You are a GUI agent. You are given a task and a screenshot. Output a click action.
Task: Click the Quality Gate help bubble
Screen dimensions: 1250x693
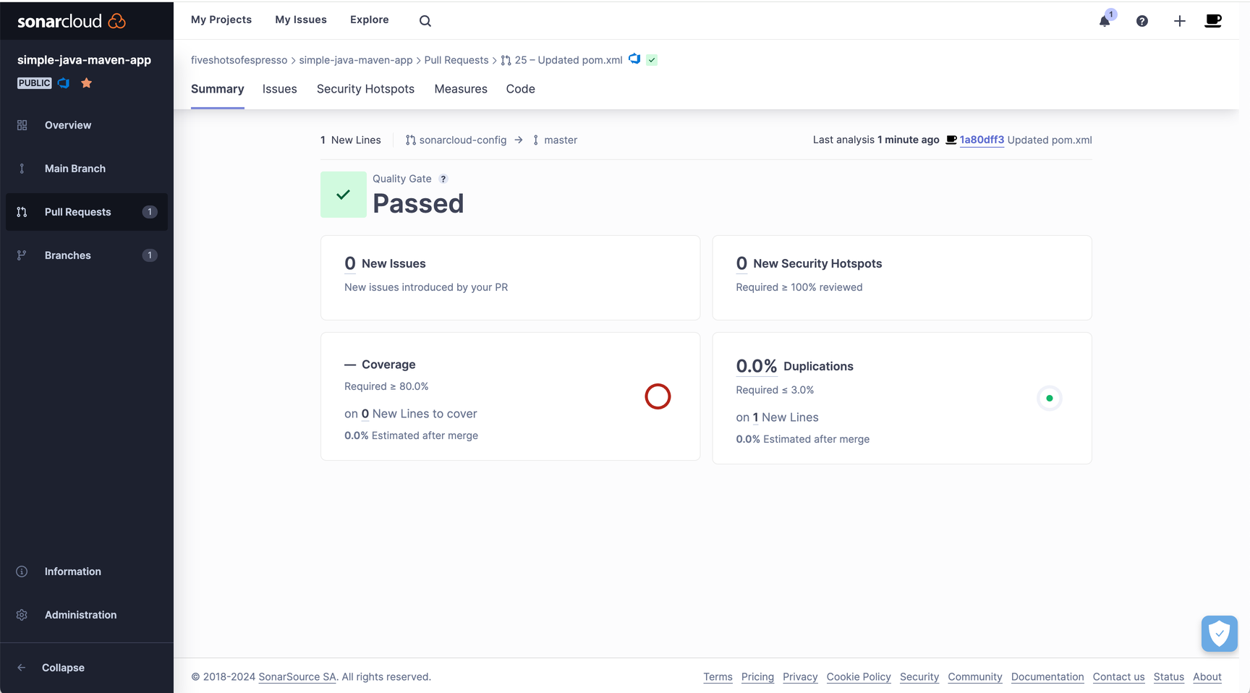(443, 178)
